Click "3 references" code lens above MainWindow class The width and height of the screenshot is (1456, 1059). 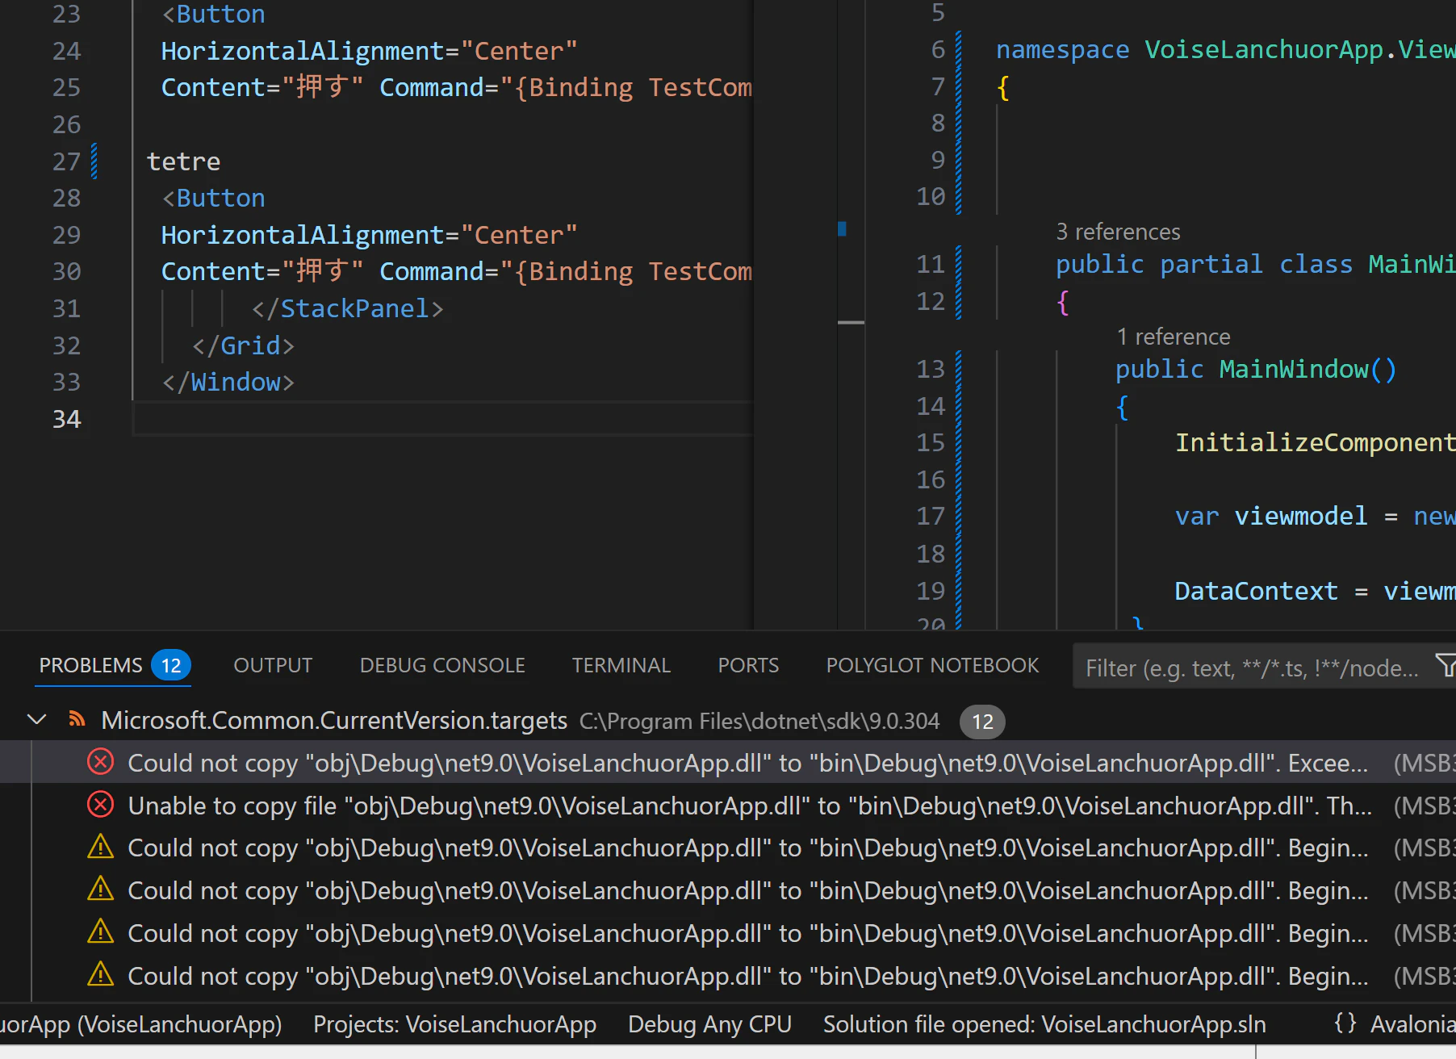(1118, 232)
